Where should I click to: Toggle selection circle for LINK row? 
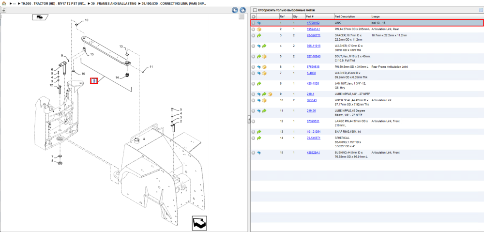point(254,23)
